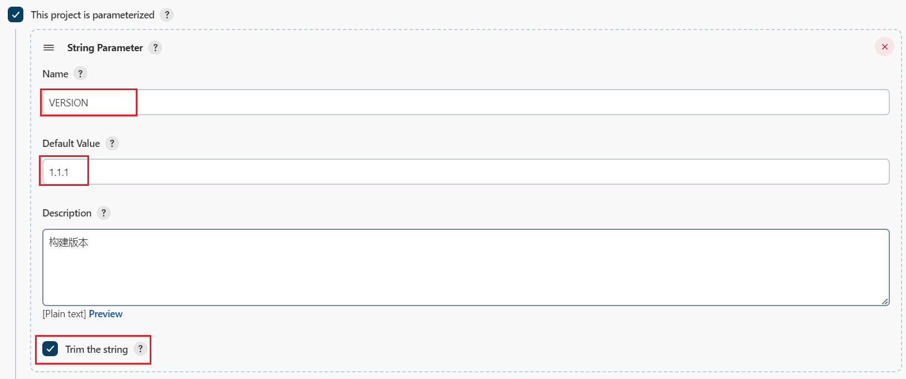
Task: Select the 'String Parameter' section title
Action: point(105,48)
